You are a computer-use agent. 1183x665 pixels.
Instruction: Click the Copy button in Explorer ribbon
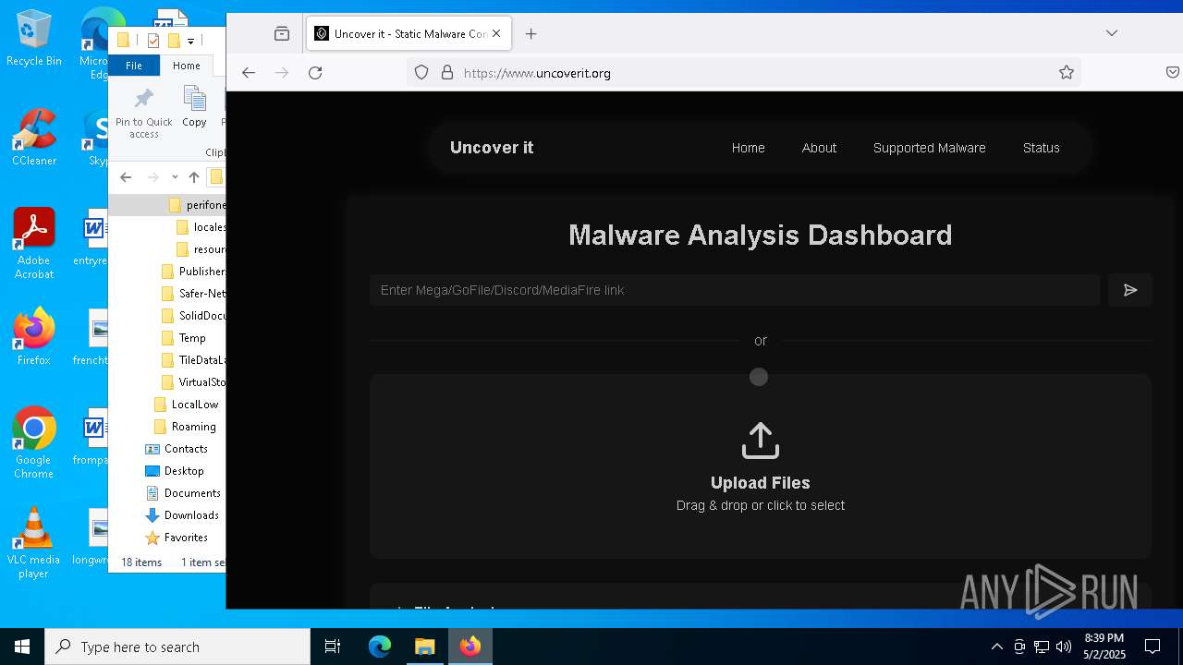(194, 107)
